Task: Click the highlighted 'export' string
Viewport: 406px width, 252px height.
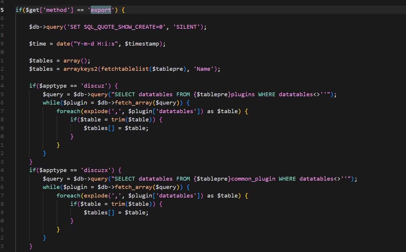Action: pyautogui.click(x=101, y=10)
